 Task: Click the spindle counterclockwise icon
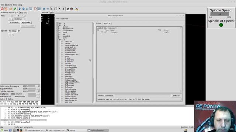point(10,31)
